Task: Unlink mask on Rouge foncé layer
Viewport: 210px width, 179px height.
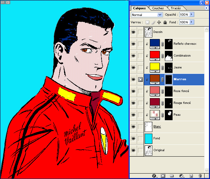Action: coord(162,103)
